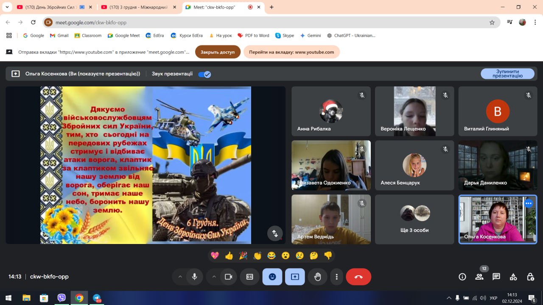This screenshot has height=305, width=543.
Task: Expand camera video settings chevron
Action: 214,277
